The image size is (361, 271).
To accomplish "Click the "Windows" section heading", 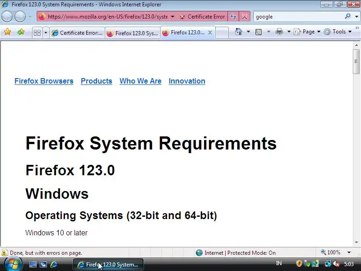I will click(x=57, y=194).
